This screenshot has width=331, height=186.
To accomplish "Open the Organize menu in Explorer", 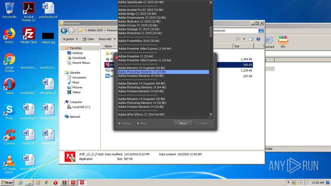I will tap(70, 39).
